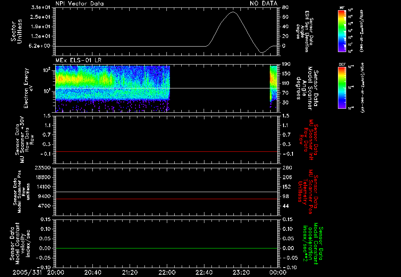
Task: Click the 20:00 time axis label
Action: (x=56, y=272)
